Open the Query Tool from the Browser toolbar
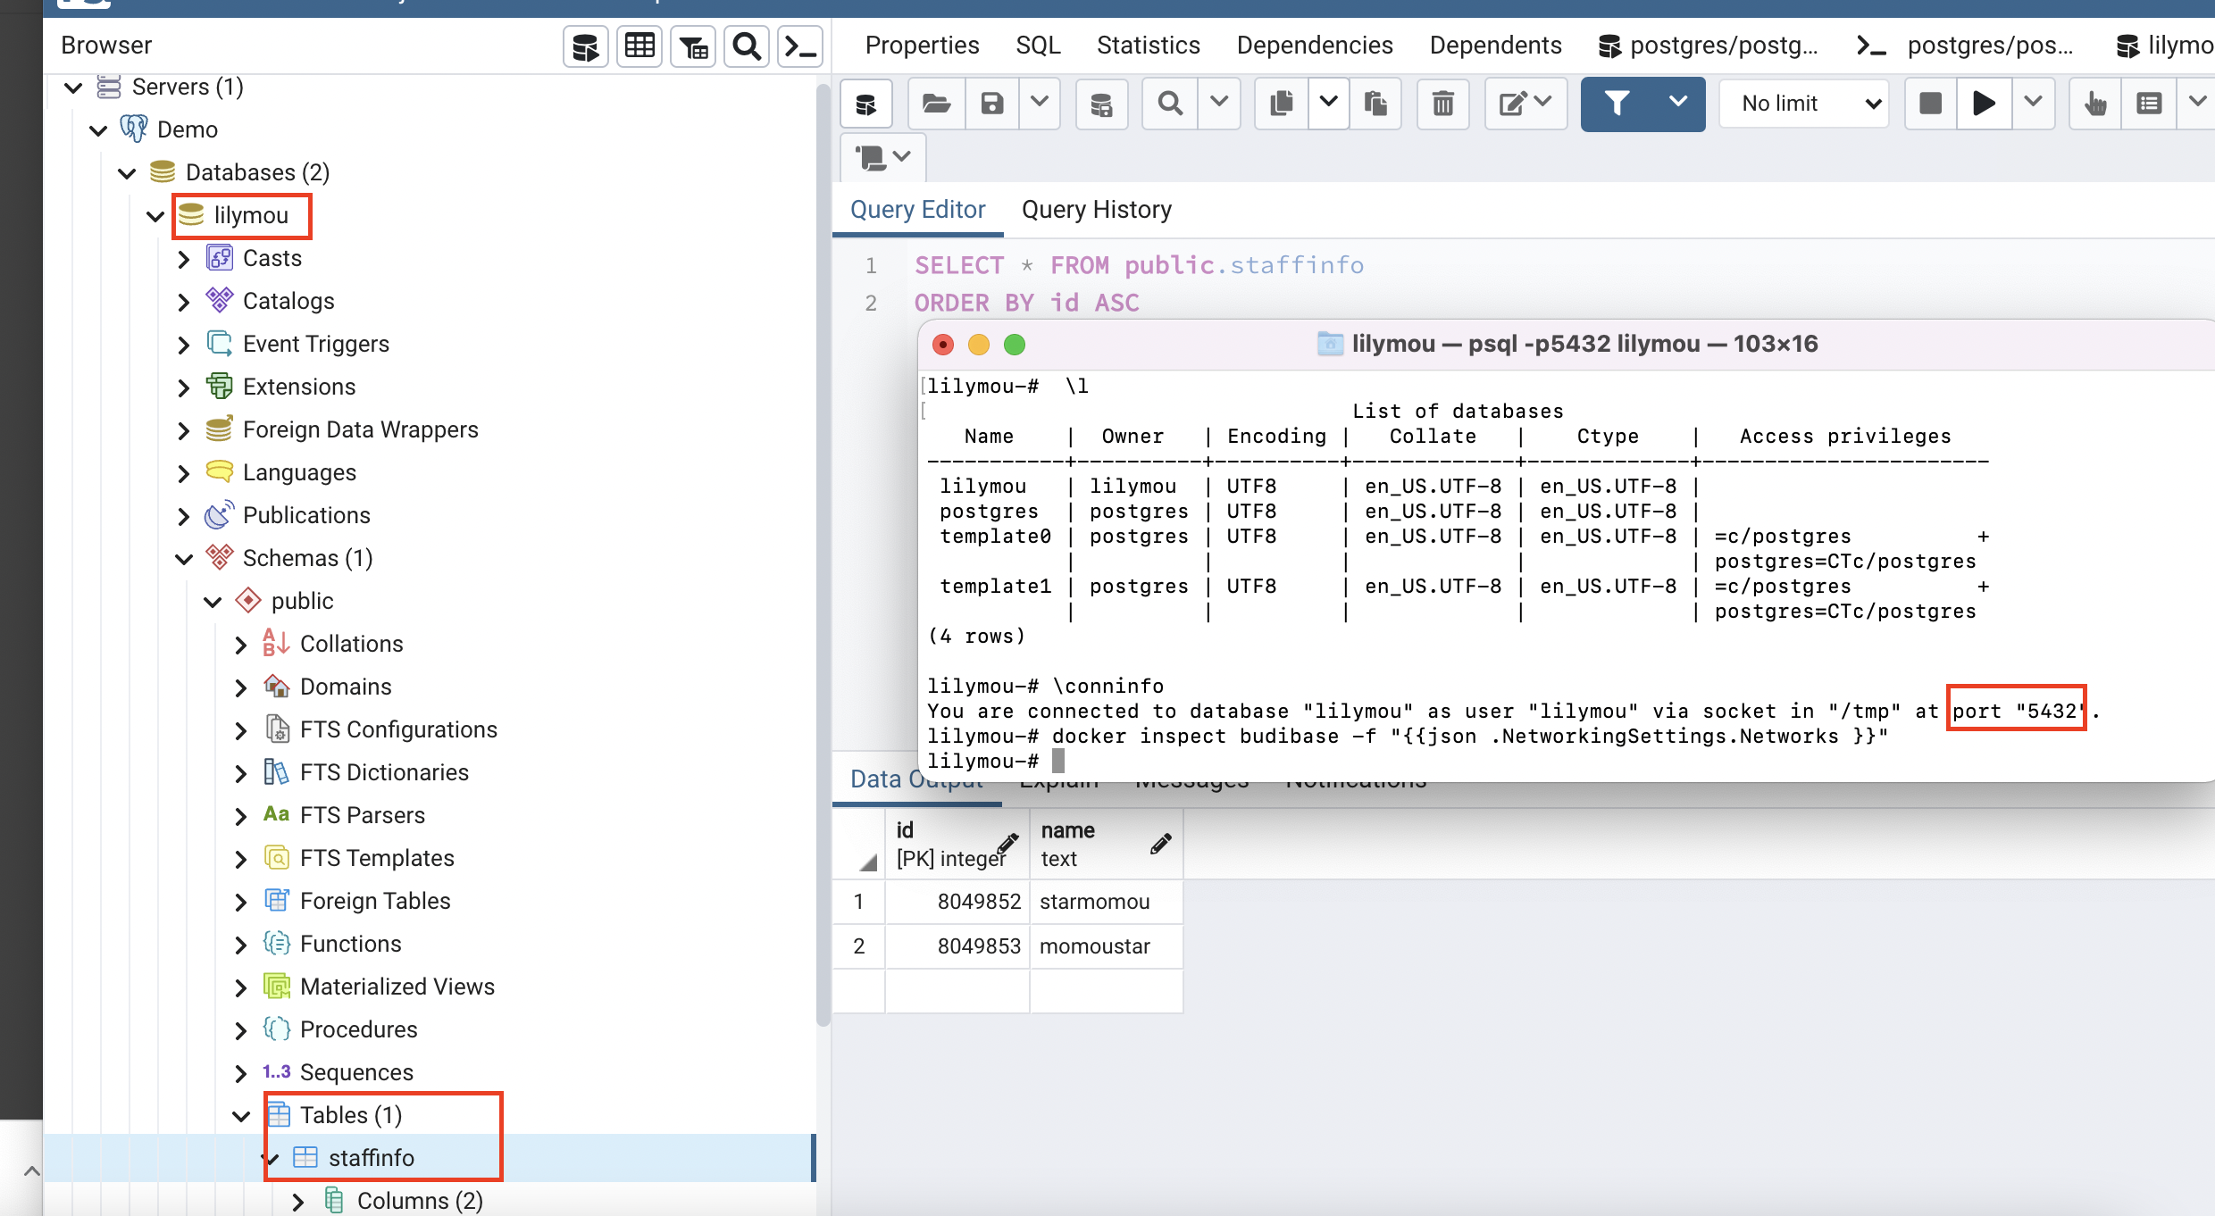2215x1216 pixels. (585, 46)
